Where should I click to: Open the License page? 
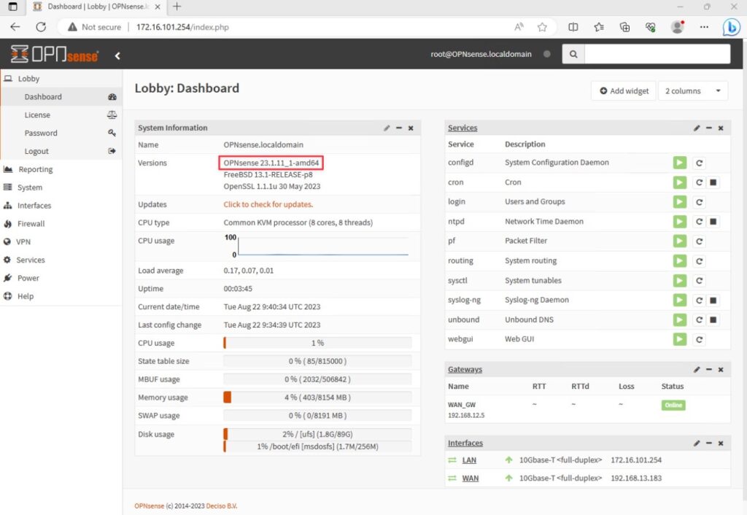tap(61, 115)
